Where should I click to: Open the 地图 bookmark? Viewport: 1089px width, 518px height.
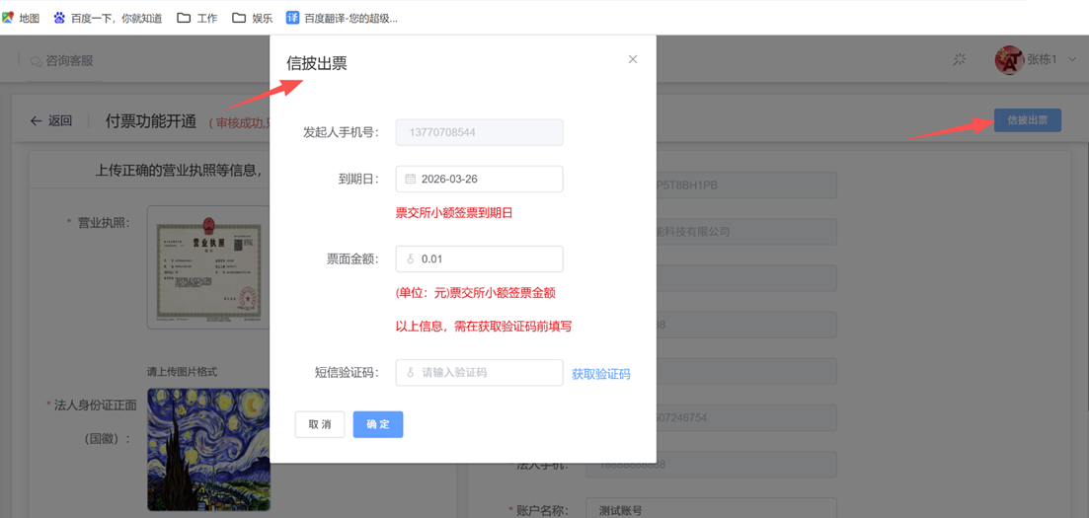[21, 18]
